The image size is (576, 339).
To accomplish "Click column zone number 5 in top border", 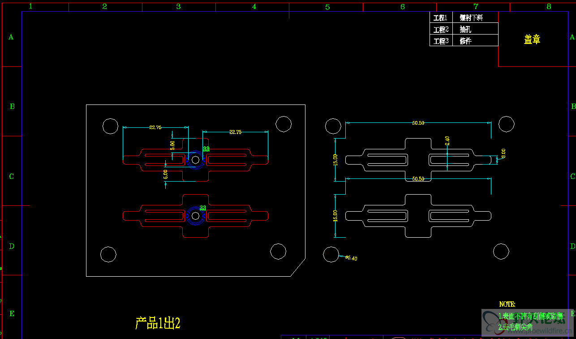I will [327, 7].
